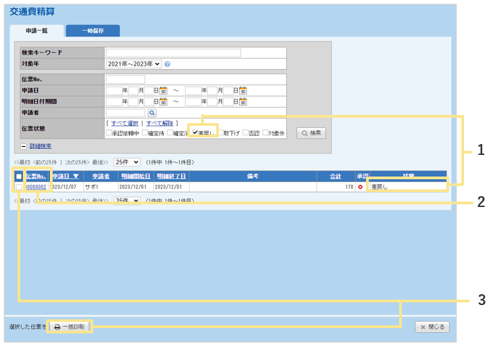Image resolution: width=489 pixels, height=347 pixels.
Task: Click the すべて選択 link
Action: 124,123
